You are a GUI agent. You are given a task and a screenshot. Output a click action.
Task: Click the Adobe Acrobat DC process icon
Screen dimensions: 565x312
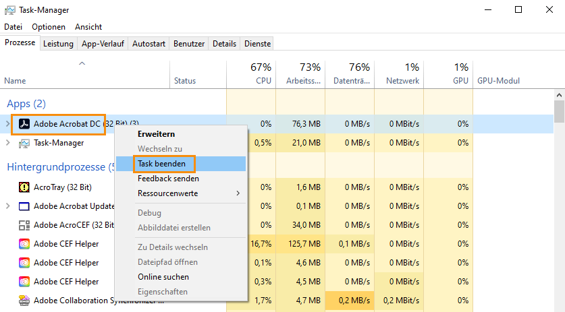[x=24, y=123]
